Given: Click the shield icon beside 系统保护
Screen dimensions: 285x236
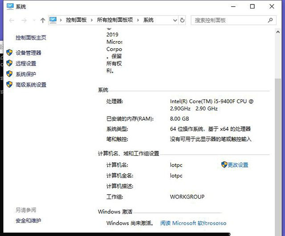Looking at the screenshot, I should point(9,74).
